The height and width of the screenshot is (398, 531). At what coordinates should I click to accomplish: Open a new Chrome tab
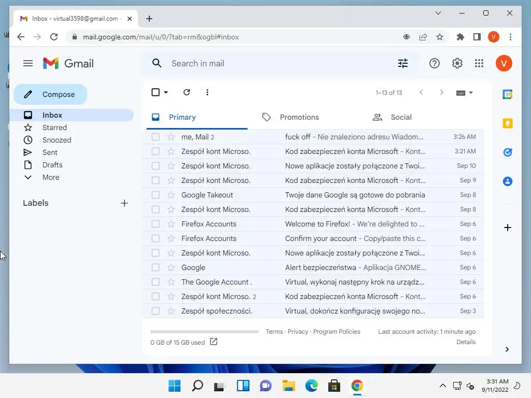click(149, 19)
